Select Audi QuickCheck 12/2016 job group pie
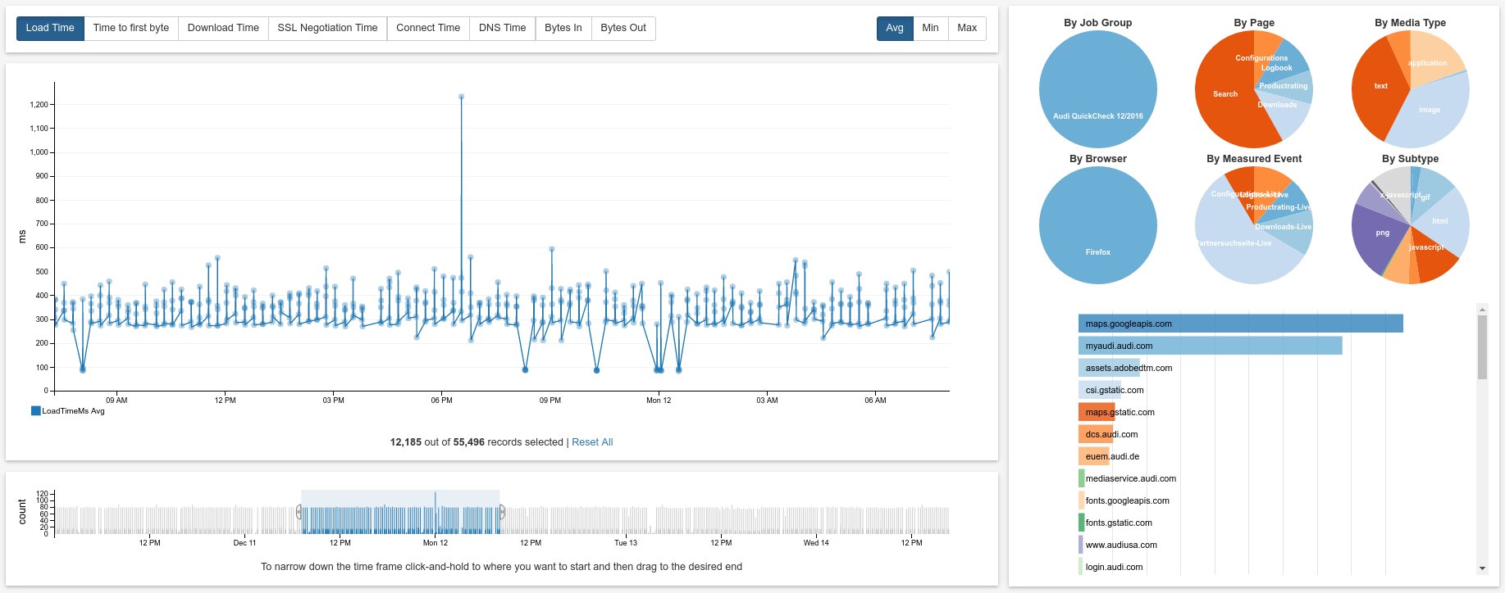Viewport: 1505px width, 593px height. click(x=1098, y=88)
